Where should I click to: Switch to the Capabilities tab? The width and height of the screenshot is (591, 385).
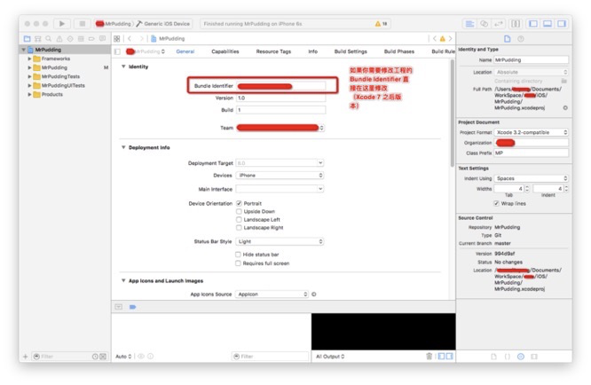pyautogui.click(x=225, y=51)
